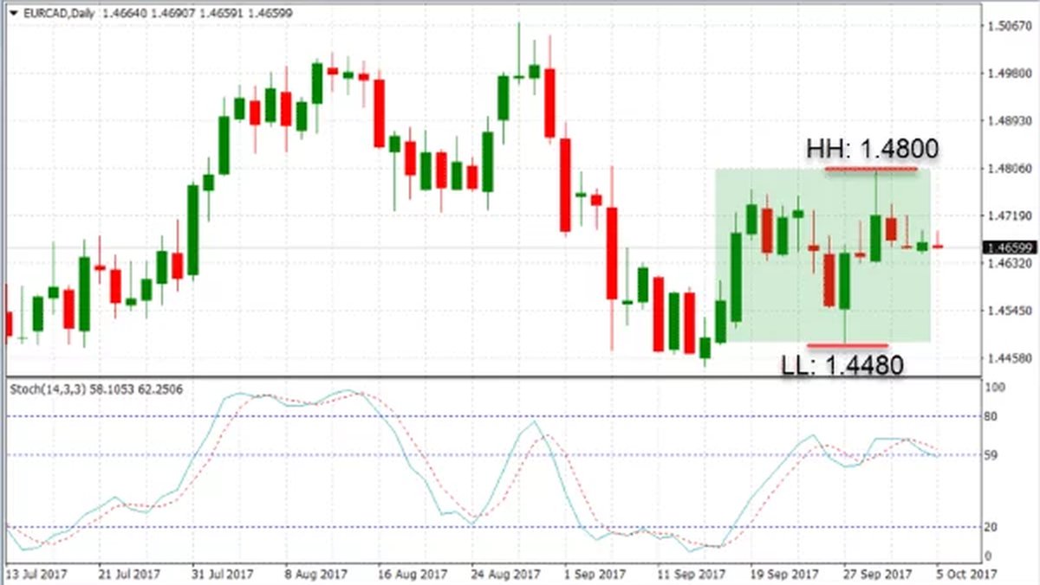This screenshot has width=1040, height=585.
Task: Click the 1.44580 price on right axis
Action: (1008, 357)
